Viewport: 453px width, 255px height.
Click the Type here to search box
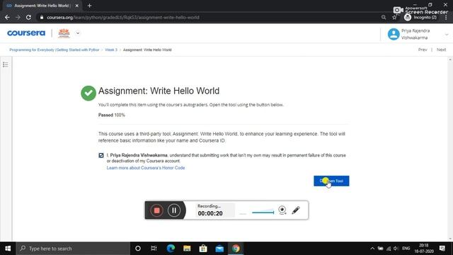click(x=73, y=249)
